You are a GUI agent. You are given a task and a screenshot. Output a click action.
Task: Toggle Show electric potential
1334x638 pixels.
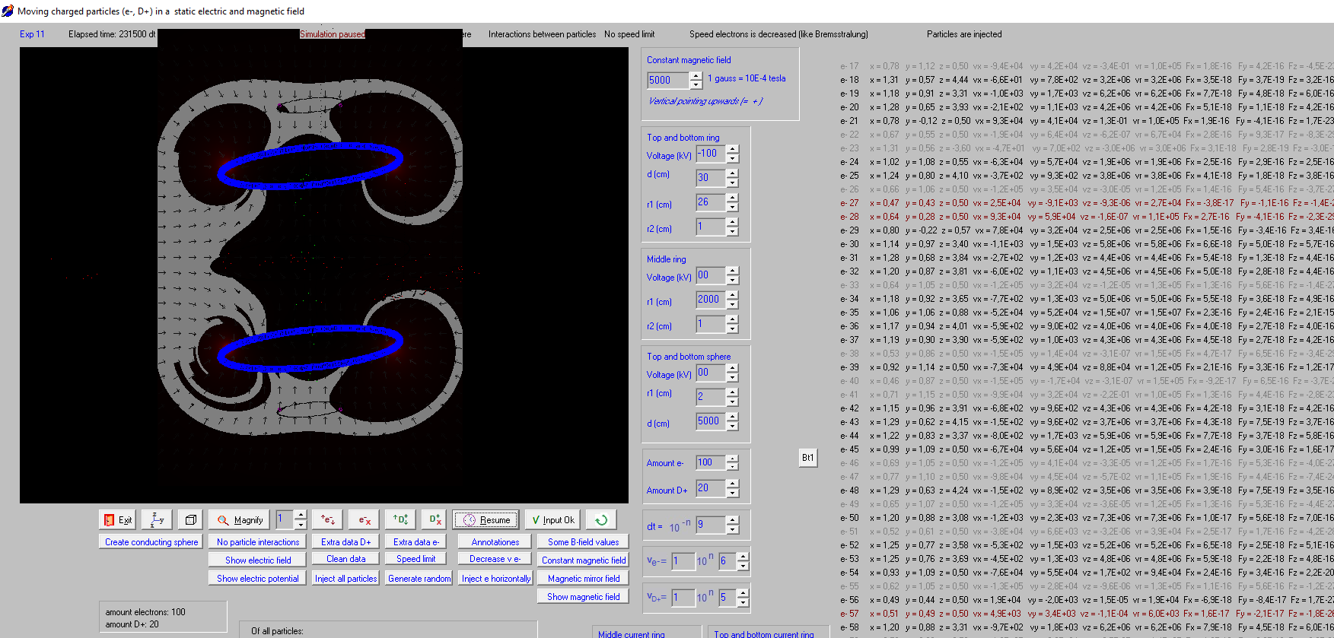tap(258, 579)
